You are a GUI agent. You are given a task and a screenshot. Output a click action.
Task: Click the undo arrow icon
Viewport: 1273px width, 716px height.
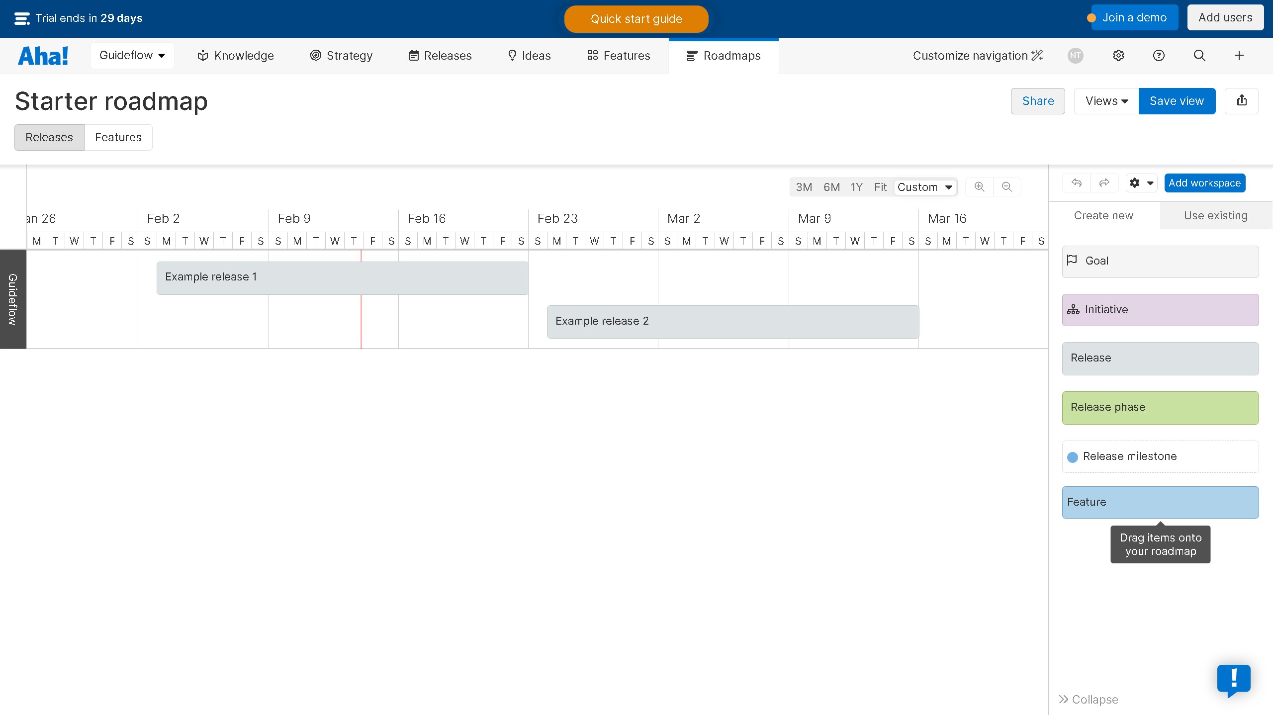pos(1077,183)
